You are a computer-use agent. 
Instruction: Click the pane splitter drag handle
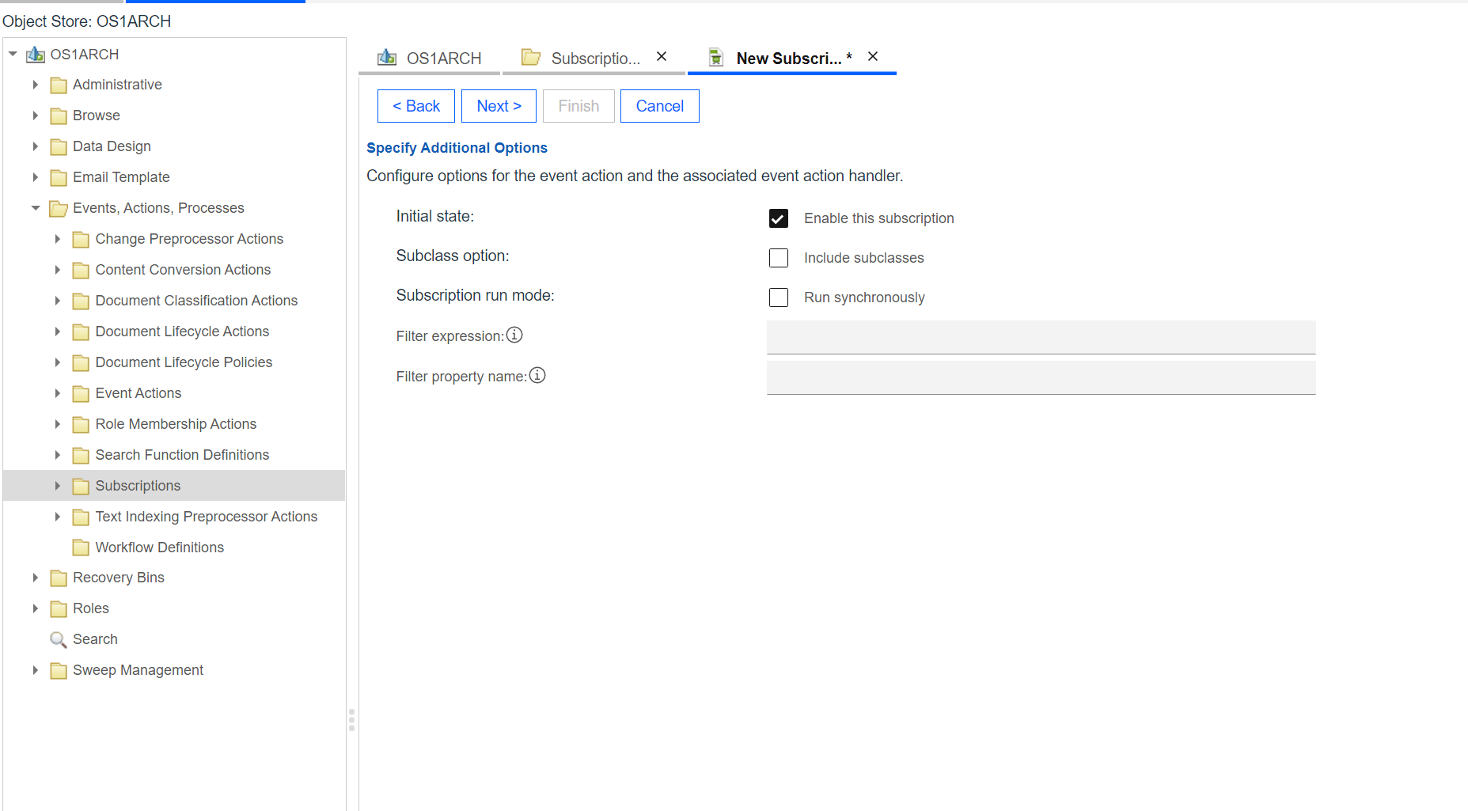point(351,720)
